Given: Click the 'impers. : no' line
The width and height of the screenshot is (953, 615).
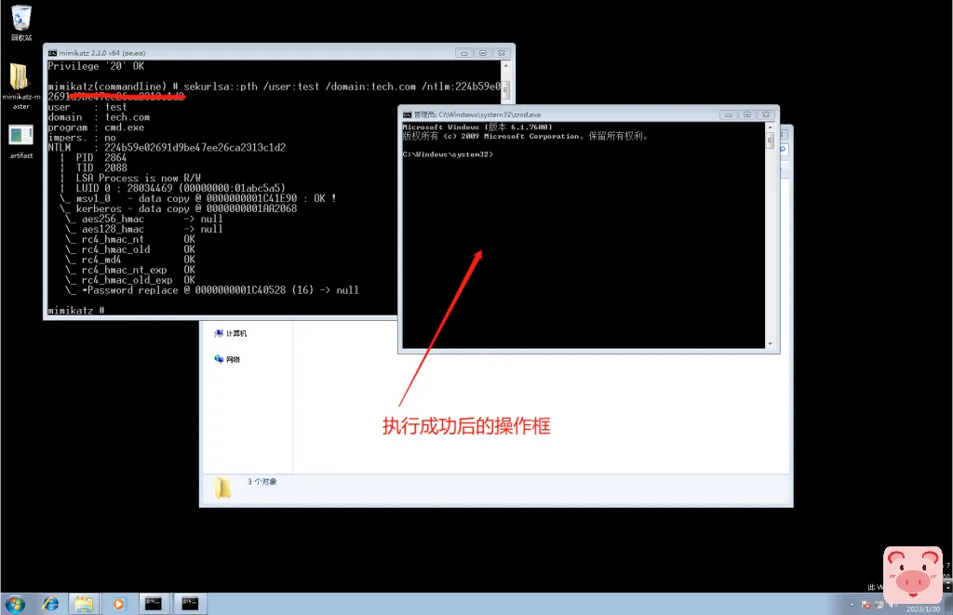Looking at the screenshot, I should click(82, 138).
